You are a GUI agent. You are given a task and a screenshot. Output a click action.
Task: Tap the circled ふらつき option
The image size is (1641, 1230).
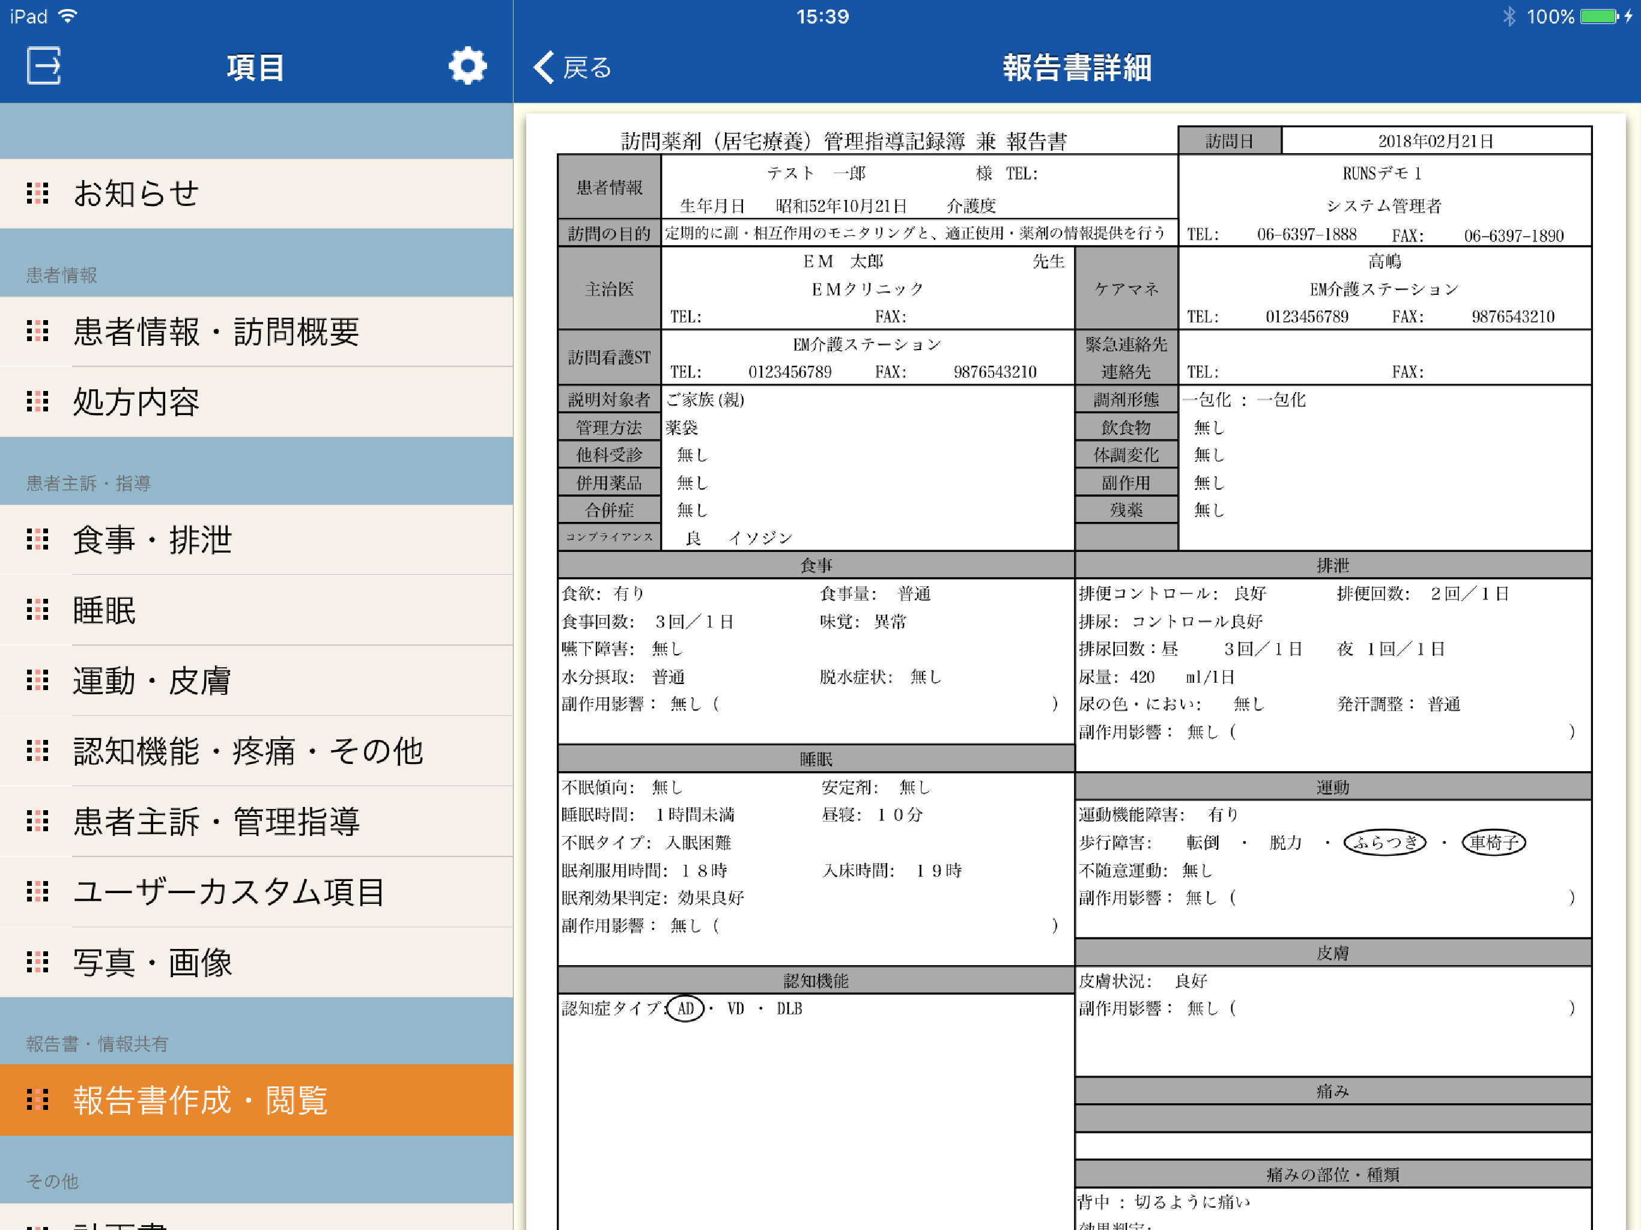1385,842
